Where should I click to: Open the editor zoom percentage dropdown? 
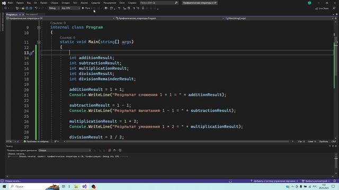(x=12, y=141)
